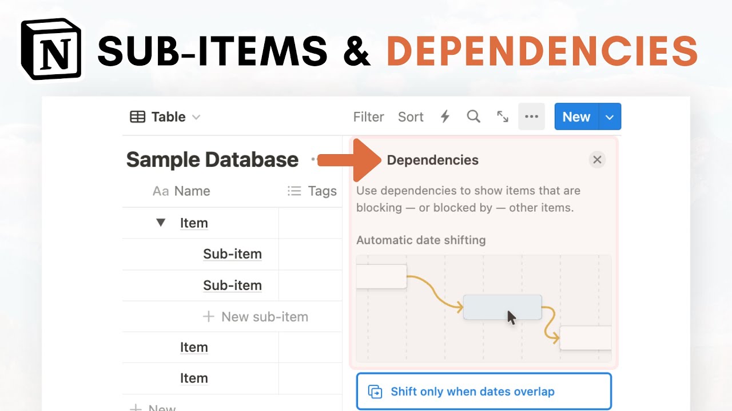
Task: Click the search magnifier icon
Action: tap(474, 116)
